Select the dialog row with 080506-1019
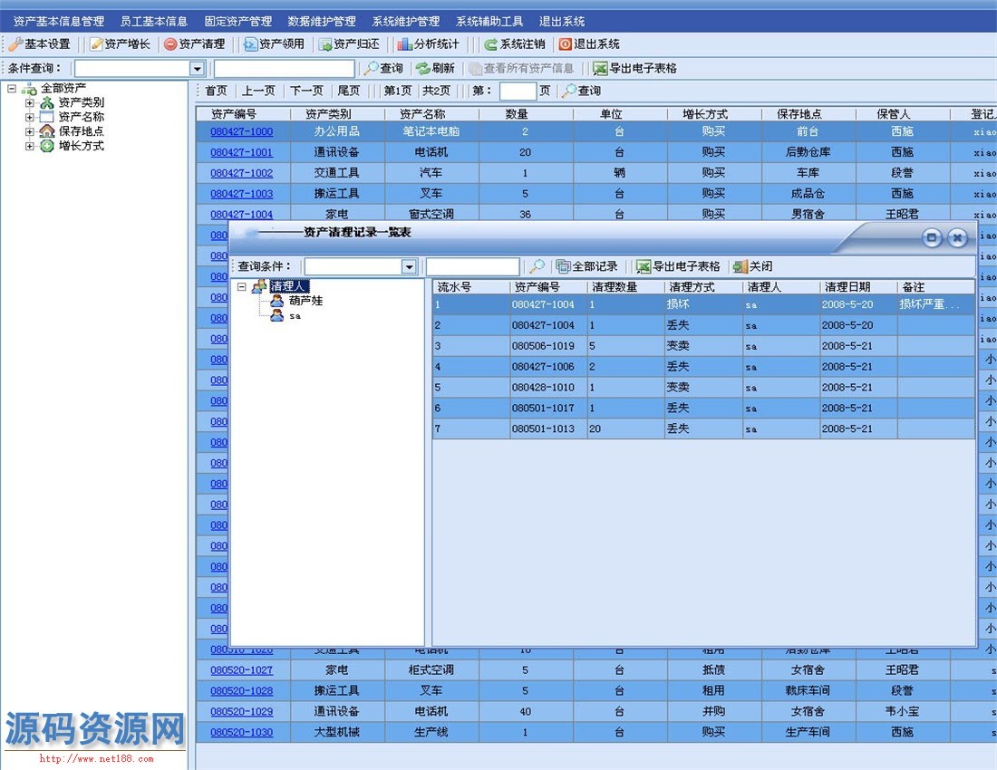The height and width of the screenshot is (770, 997). coord(704,346)
